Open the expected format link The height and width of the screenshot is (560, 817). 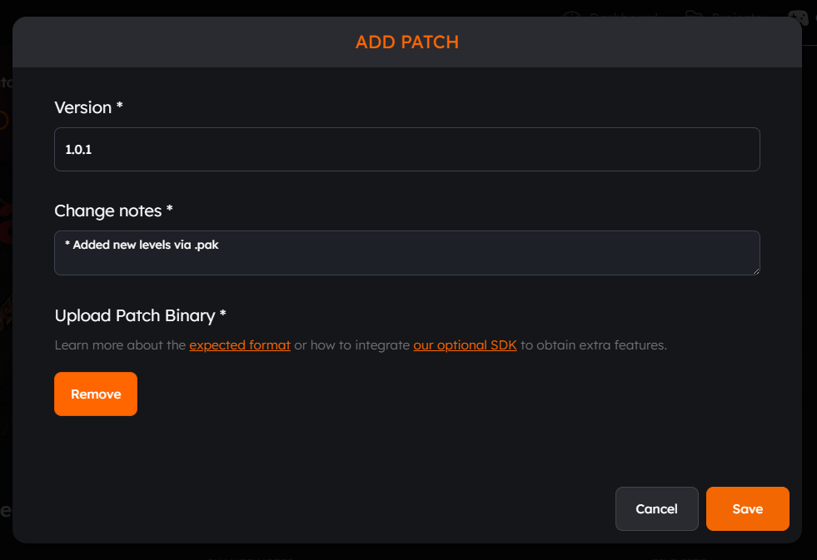pos(240,345)
